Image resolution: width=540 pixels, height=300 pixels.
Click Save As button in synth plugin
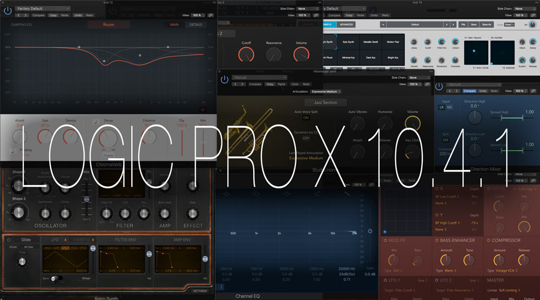(487, 24)
